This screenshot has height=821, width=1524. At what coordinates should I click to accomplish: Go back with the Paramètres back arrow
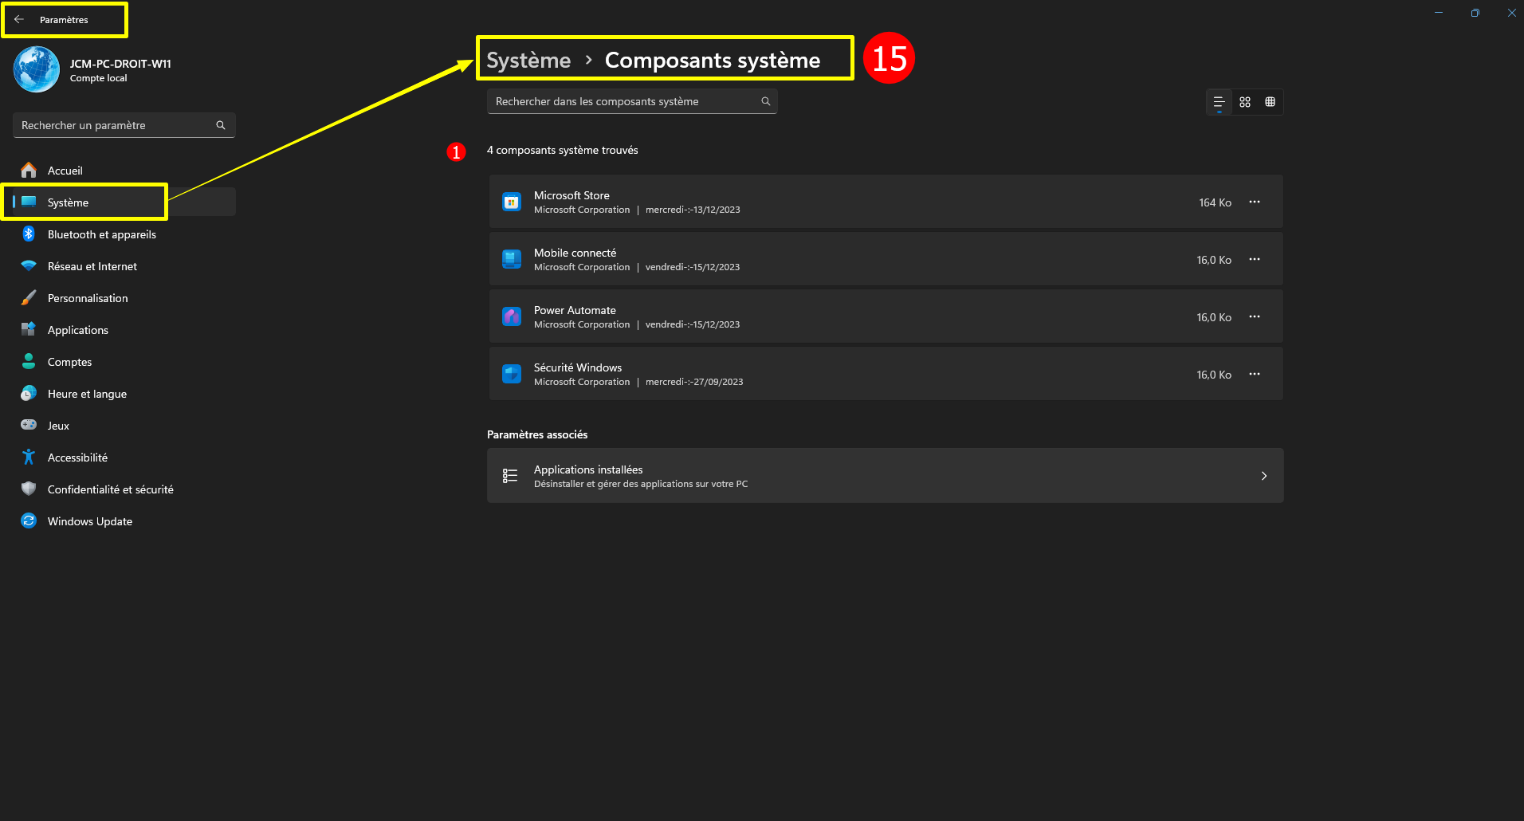coord(19,20)
